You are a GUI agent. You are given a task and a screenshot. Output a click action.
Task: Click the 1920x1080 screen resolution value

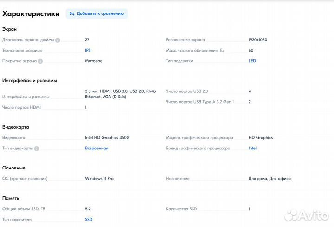click(258, 39)
